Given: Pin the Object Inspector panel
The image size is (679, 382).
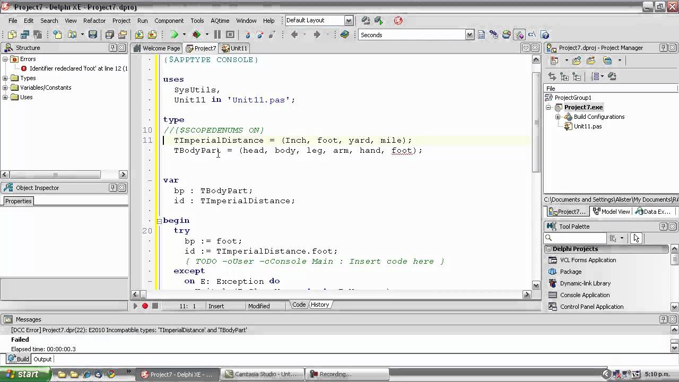Looking at the screenshot, I should [112, 188].
